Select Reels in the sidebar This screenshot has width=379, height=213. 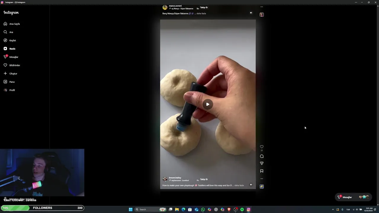pos(9,49)
